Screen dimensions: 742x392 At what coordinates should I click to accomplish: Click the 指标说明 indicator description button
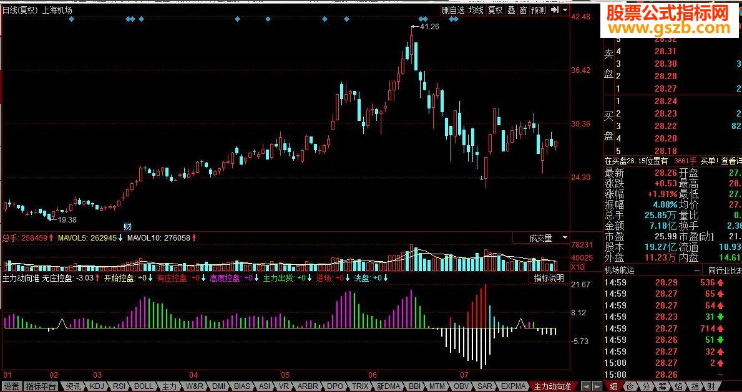click(549, 278)
